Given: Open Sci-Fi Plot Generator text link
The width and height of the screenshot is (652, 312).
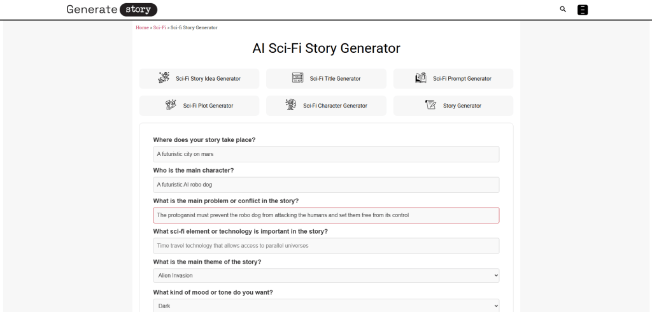Looking at the screenshot, I should tap(208, 106).
